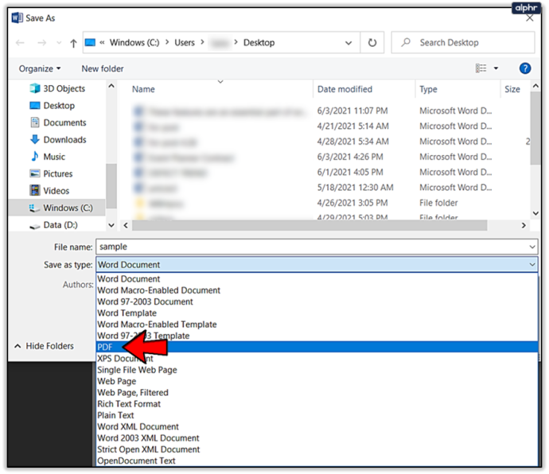Create a New folder

pos(103,68)
